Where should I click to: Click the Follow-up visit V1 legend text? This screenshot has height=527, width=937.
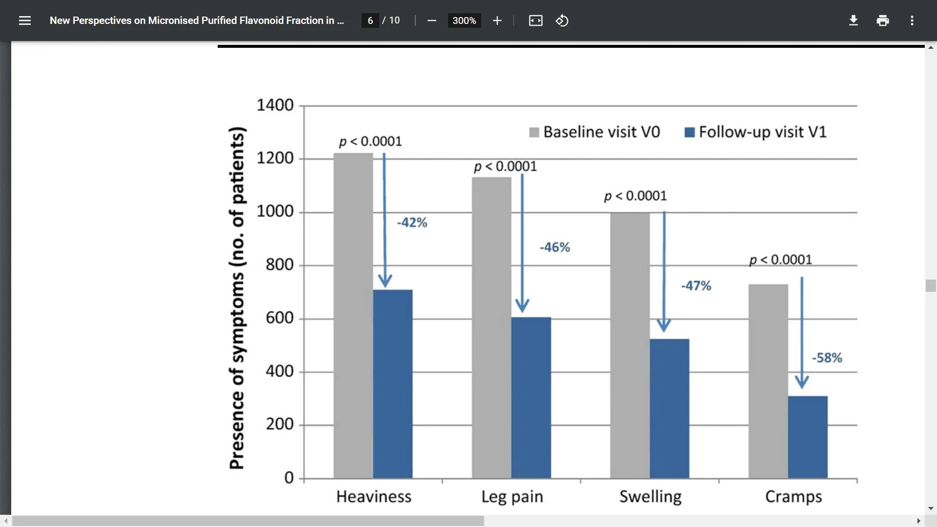763,132
